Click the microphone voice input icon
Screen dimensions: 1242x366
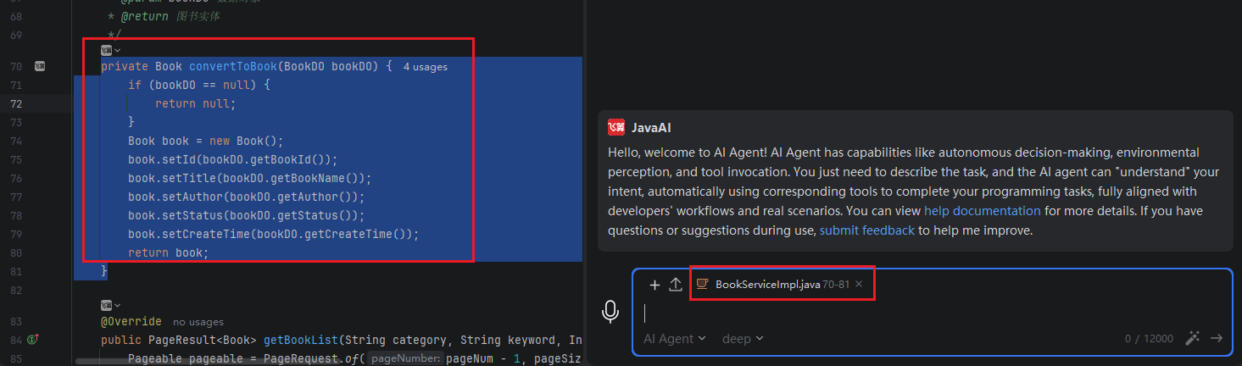(610, 313)
